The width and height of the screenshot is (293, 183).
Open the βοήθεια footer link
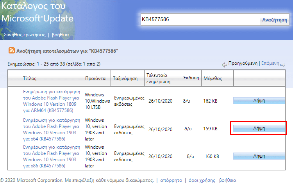228,180
